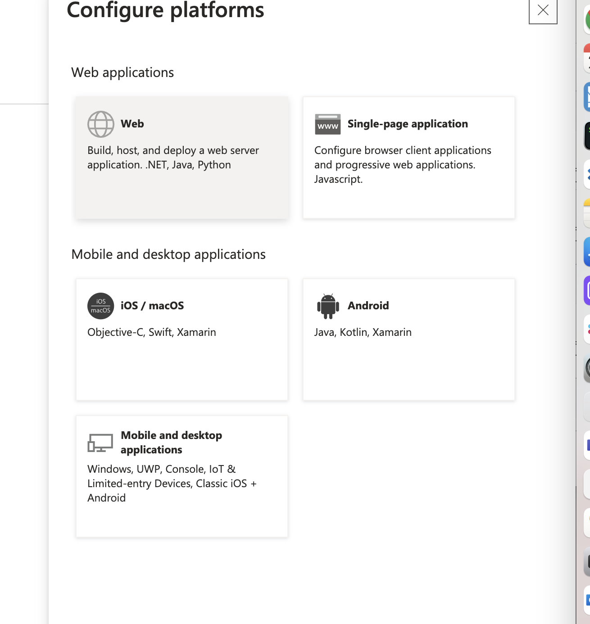
Task: Choose the Mobile and desktop applications card title
Action: (x=171, y=443)
